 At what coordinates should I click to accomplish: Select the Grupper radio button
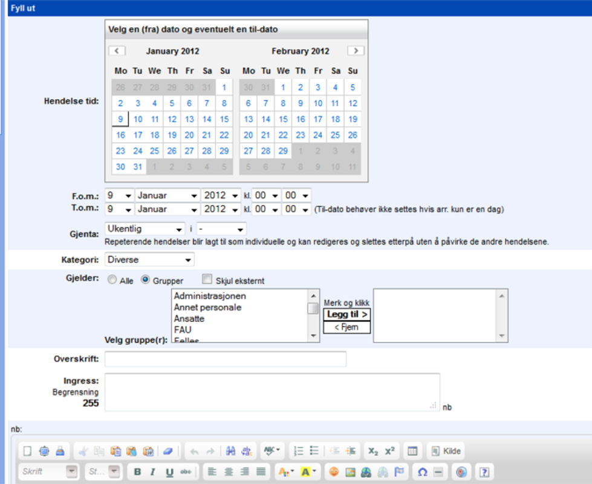tap(145, 280)
